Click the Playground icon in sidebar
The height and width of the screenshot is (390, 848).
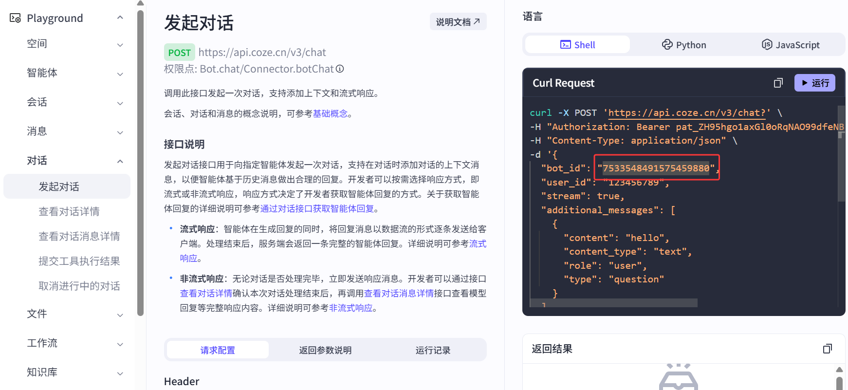pyautogui.click(x=15, y=18)
